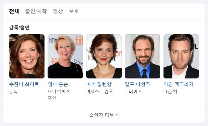Follow the 매기 질렌할 name link

coord(99,84)
